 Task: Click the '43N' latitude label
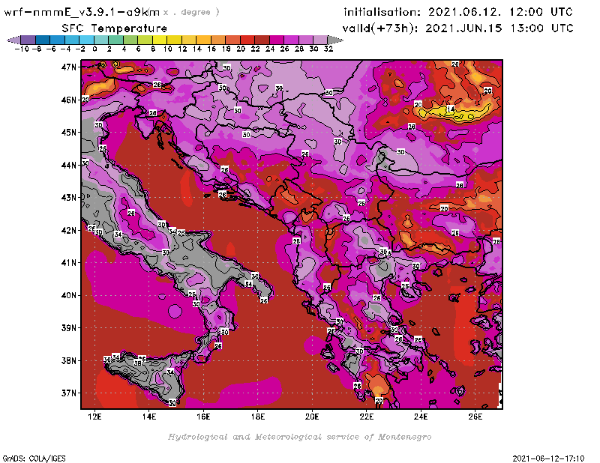click(69, 198)
